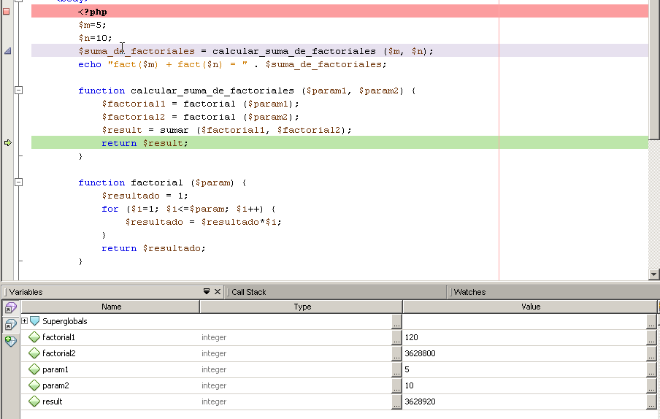Screen dimensions: 660x419
Task: Click the result variable diamond icon
Action: point(34,401)
